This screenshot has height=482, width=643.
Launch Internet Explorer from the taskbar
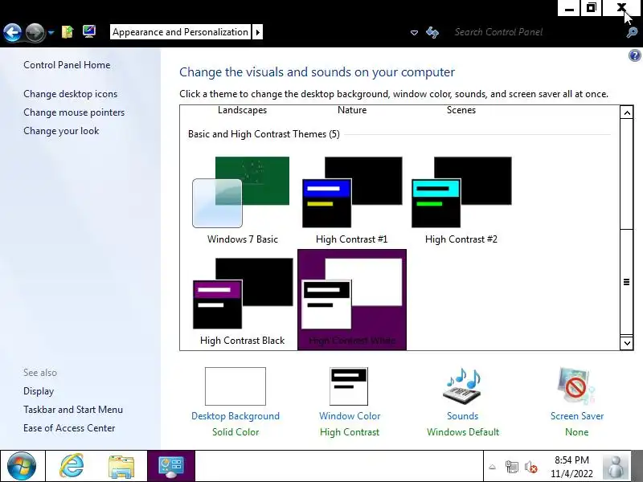(x=72, y=466)
